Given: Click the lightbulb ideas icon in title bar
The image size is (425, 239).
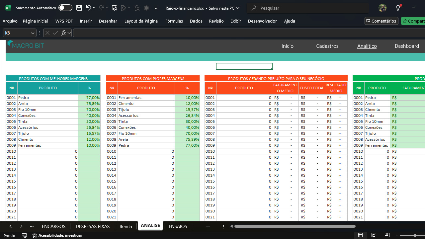Looking at the screenshot, I should (398, 8).
